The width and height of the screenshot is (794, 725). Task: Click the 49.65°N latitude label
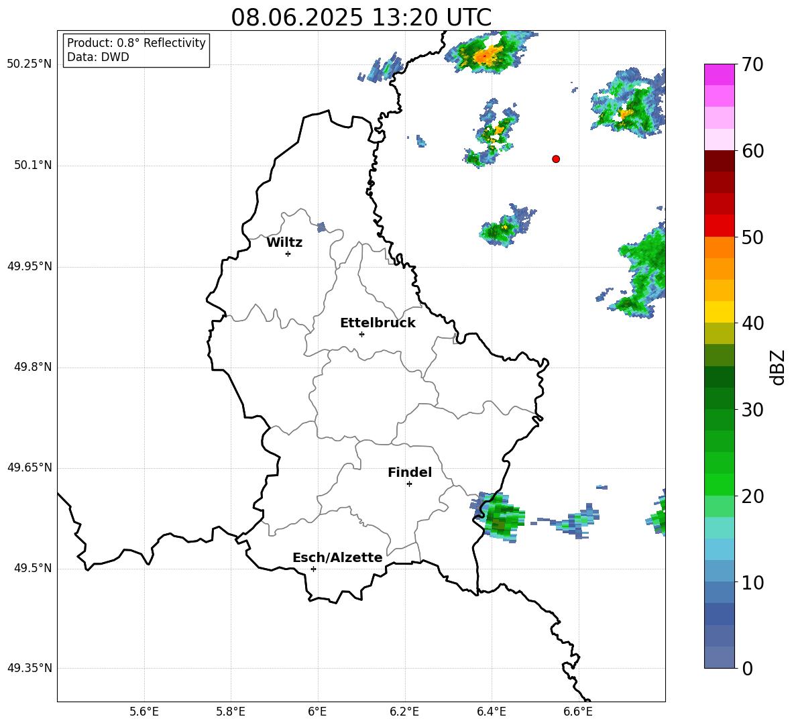coord(30,467)
